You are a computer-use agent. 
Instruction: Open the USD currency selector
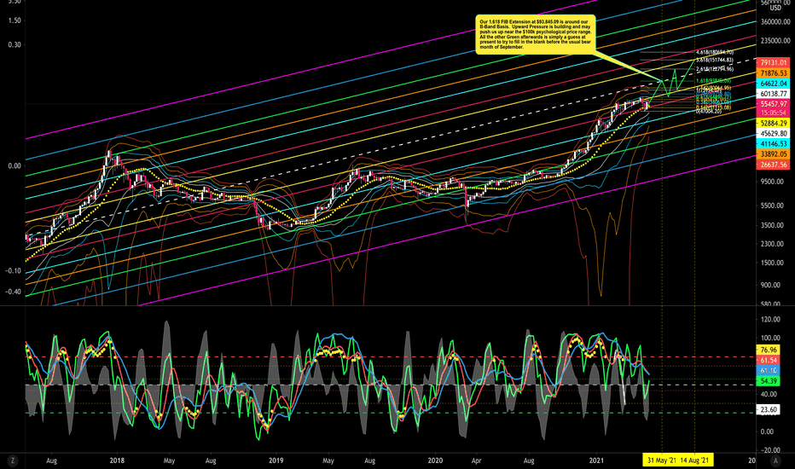[x=775, y=8]
